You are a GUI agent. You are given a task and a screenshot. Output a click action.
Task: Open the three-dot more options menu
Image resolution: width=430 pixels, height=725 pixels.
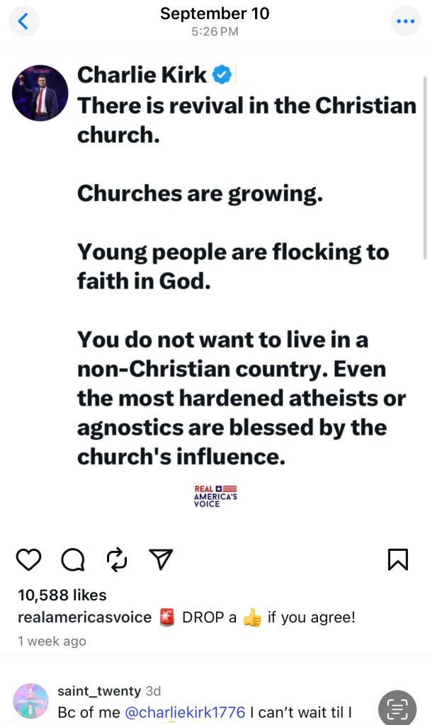click(x=405, y=21)
